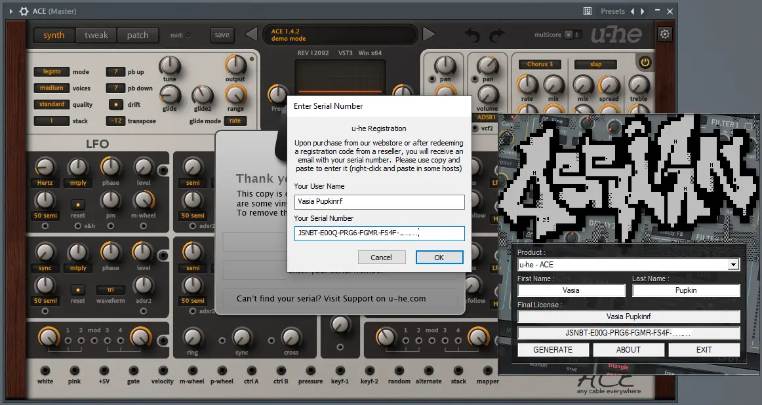Open the legato mode selector
The image size is (762, 405).
[x=52, y=71]
